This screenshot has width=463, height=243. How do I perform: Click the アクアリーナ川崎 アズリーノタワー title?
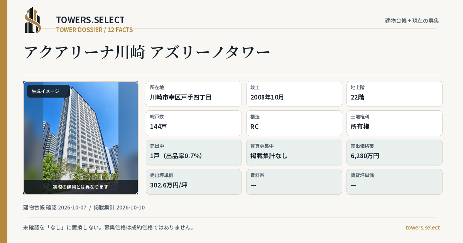coord(147,52)
